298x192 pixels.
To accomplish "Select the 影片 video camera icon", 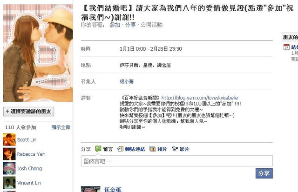I will pyautogui.click(x=175, y=149).
